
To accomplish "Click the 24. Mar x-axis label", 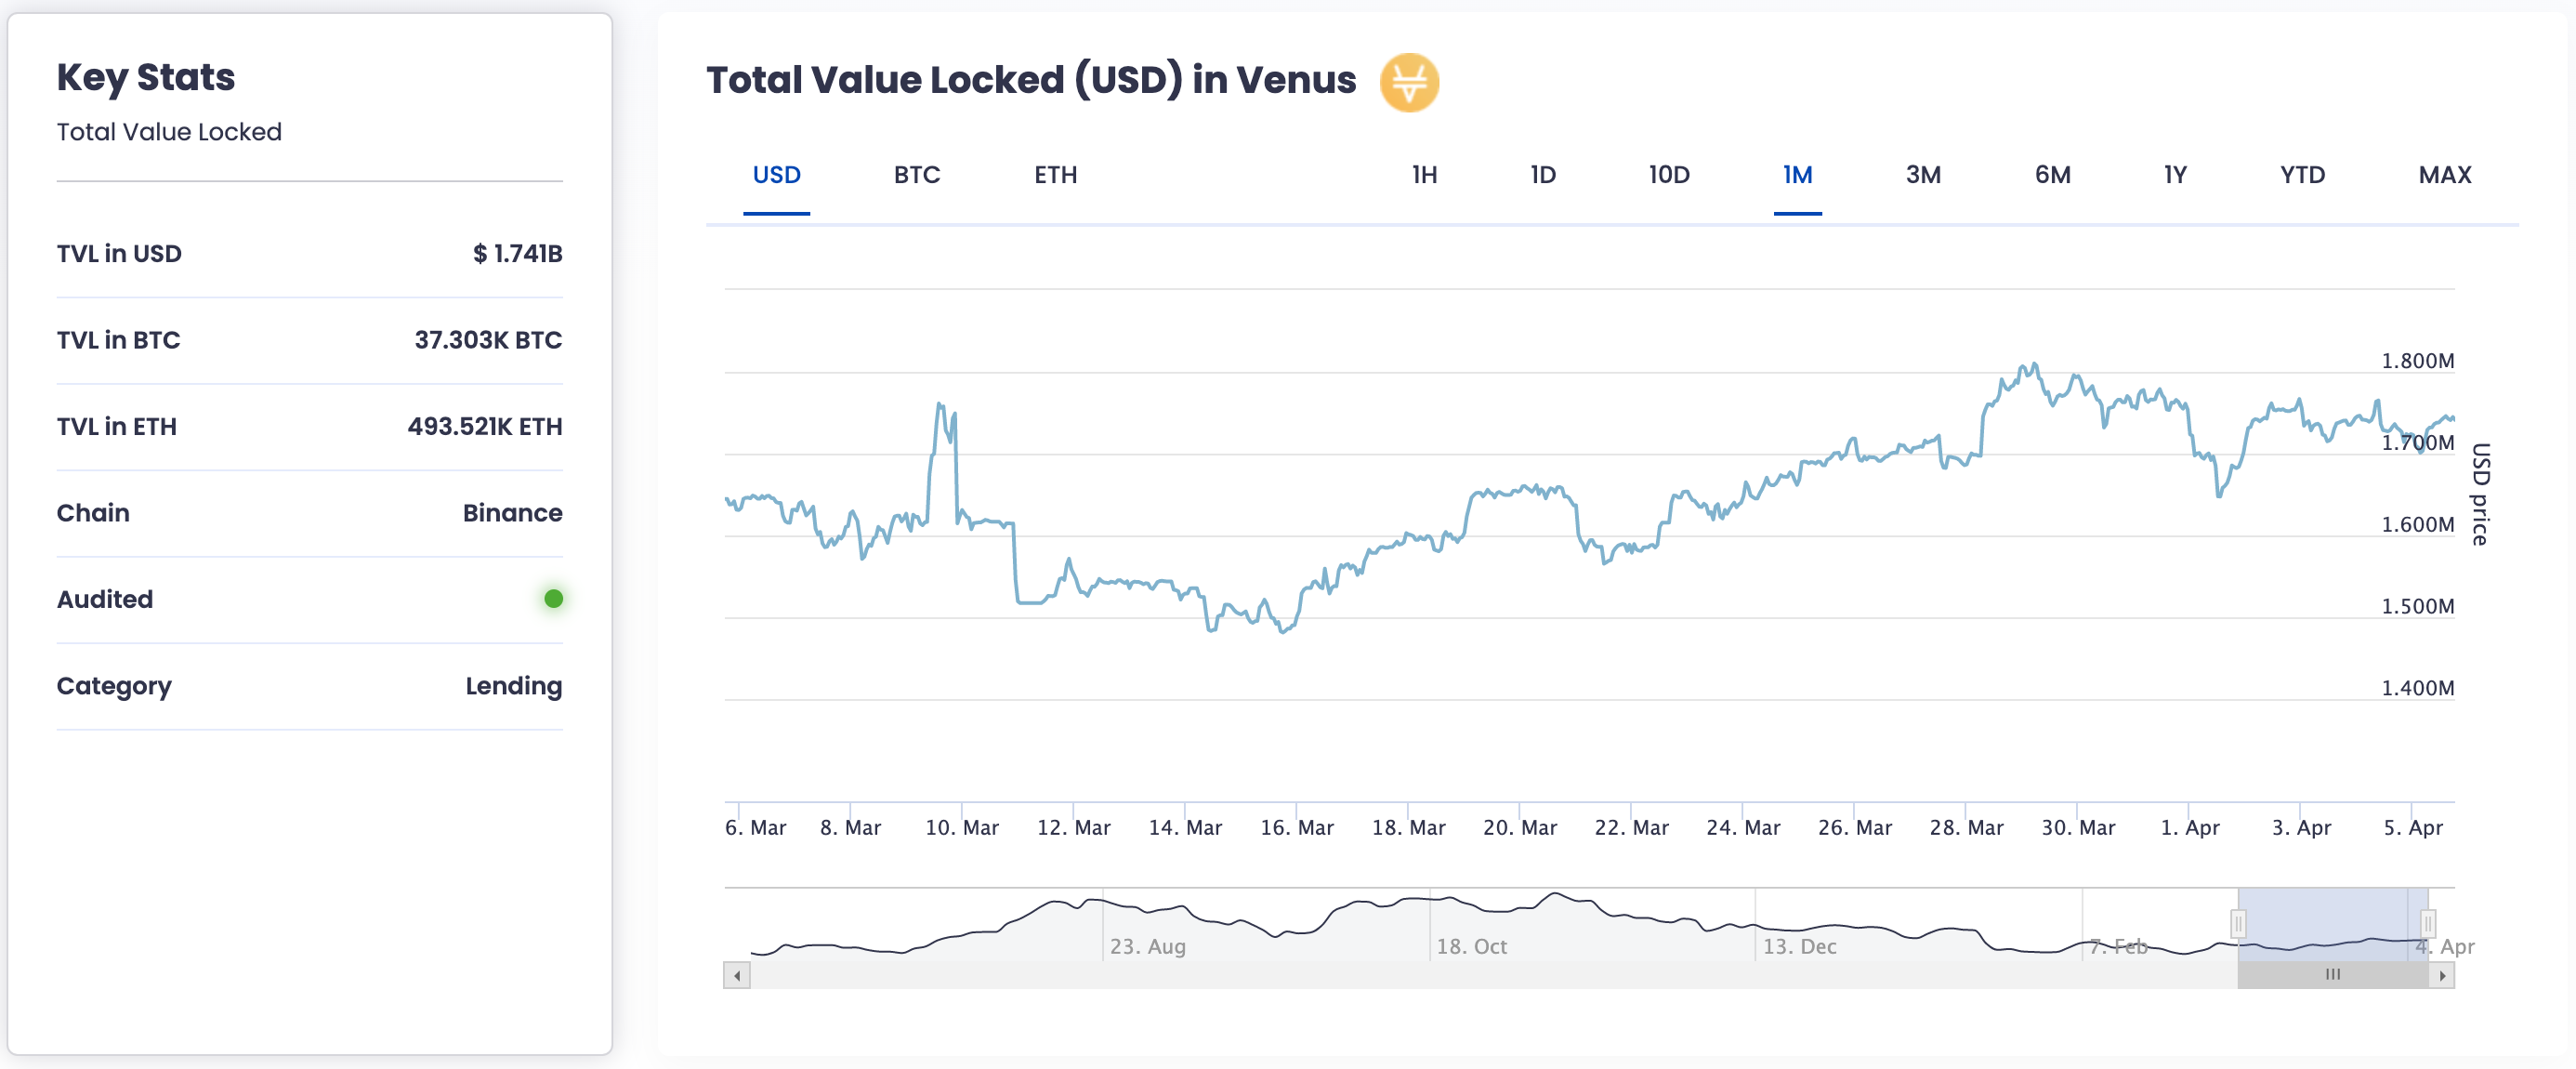I will 1744,828.
